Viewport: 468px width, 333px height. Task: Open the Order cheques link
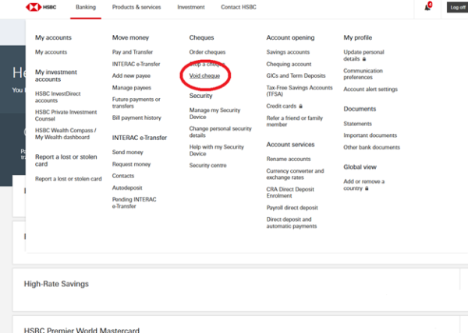tap(207, 52)
